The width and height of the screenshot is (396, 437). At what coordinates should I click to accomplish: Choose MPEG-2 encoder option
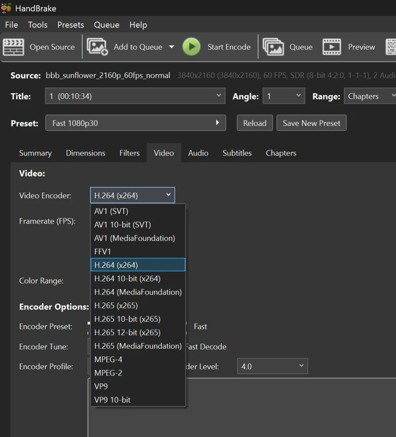pyautogui.click(x=138, y=373)
